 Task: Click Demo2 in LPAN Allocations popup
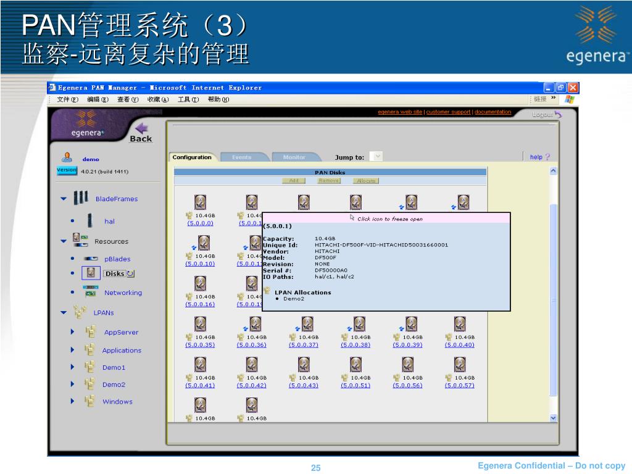click(x=294, y=299)
